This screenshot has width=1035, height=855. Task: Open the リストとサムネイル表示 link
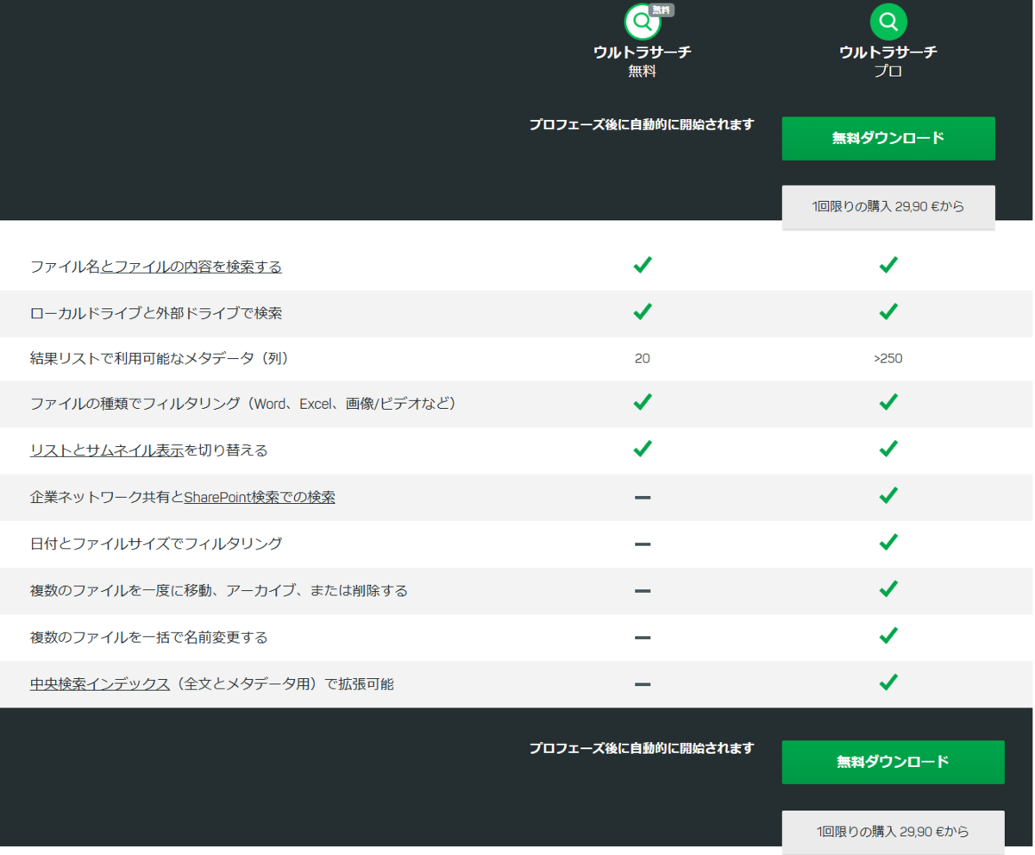click(x=107, y=450)
